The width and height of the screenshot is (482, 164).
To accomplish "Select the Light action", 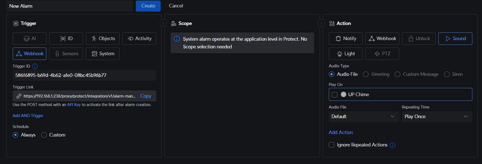I will (x=346, y=54).
